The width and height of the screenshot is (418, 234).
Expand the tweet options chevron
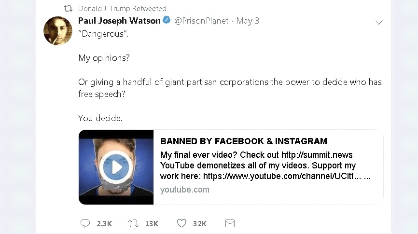(x=379, y=22)
